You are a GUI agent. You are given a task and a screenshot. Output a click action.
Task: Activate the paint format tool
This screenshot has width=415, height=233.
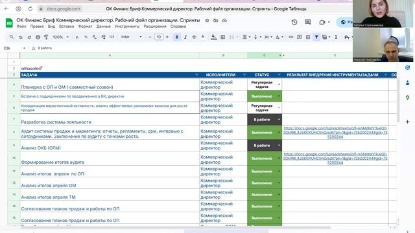click(x=46, y=38)
